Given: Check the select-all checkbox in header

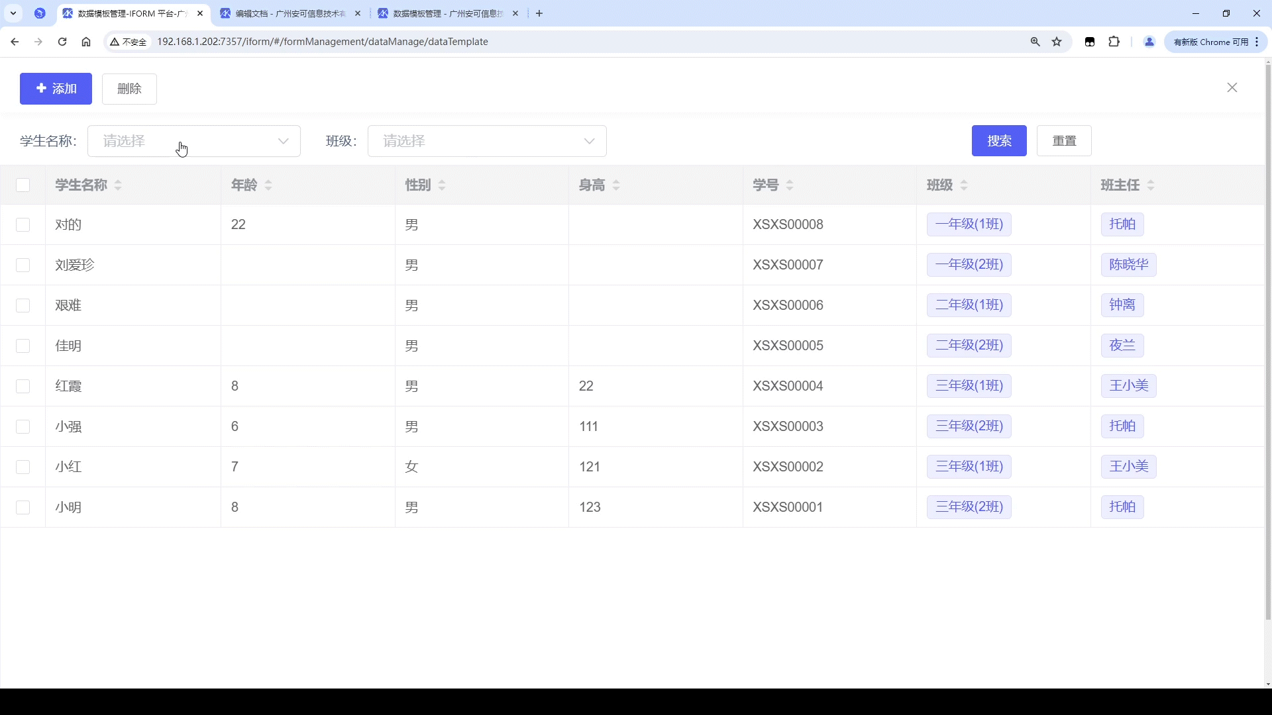Looking at the screenshot, I should pos(23,185).
